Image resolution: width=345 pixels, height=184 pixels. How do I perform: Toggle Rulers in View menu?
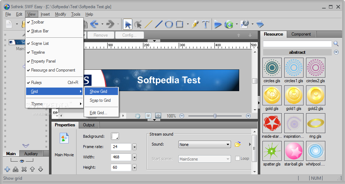tap(54, 83)
